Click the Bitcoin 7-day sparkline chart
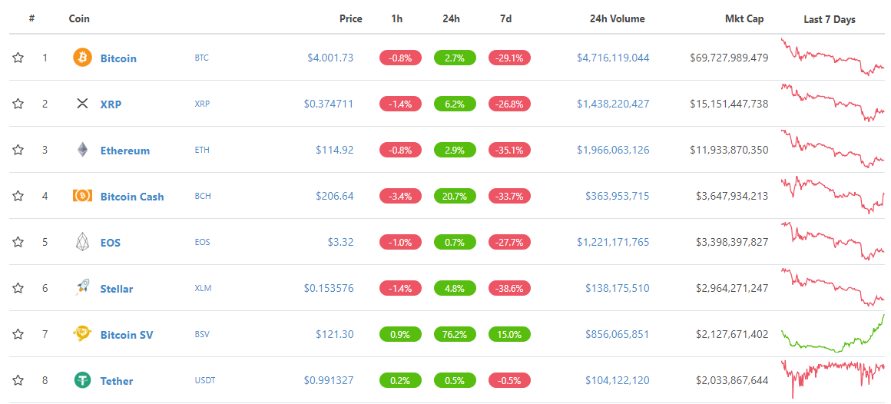Viewport: 891px width, 404px height. tap(833, 57)
